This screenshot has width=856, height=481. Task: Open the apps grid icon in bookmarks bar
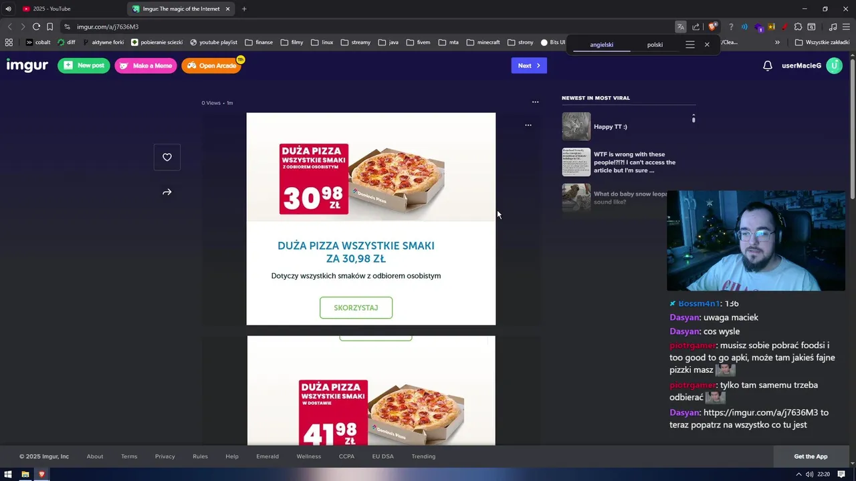pyautogui.click(x=9, y=42)
